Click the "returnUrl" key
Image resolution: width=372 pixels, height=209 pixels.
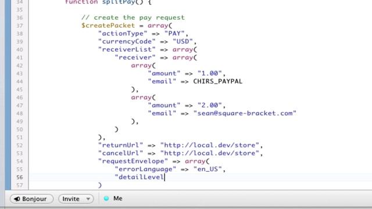(x=120, y=145)
